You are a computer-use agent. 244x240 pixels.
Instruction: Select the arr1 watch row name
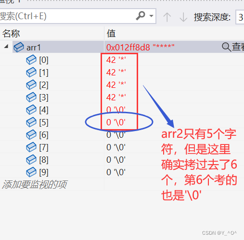click(33, 48)
